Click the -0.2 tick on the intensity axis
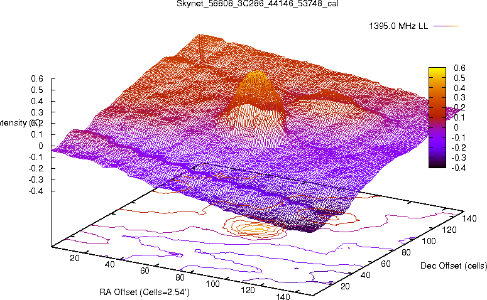This screenshot has height=300, width=487. (x=36, y=168)
